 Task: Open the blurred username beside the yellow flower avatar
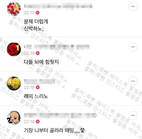[x=39, y=81]
